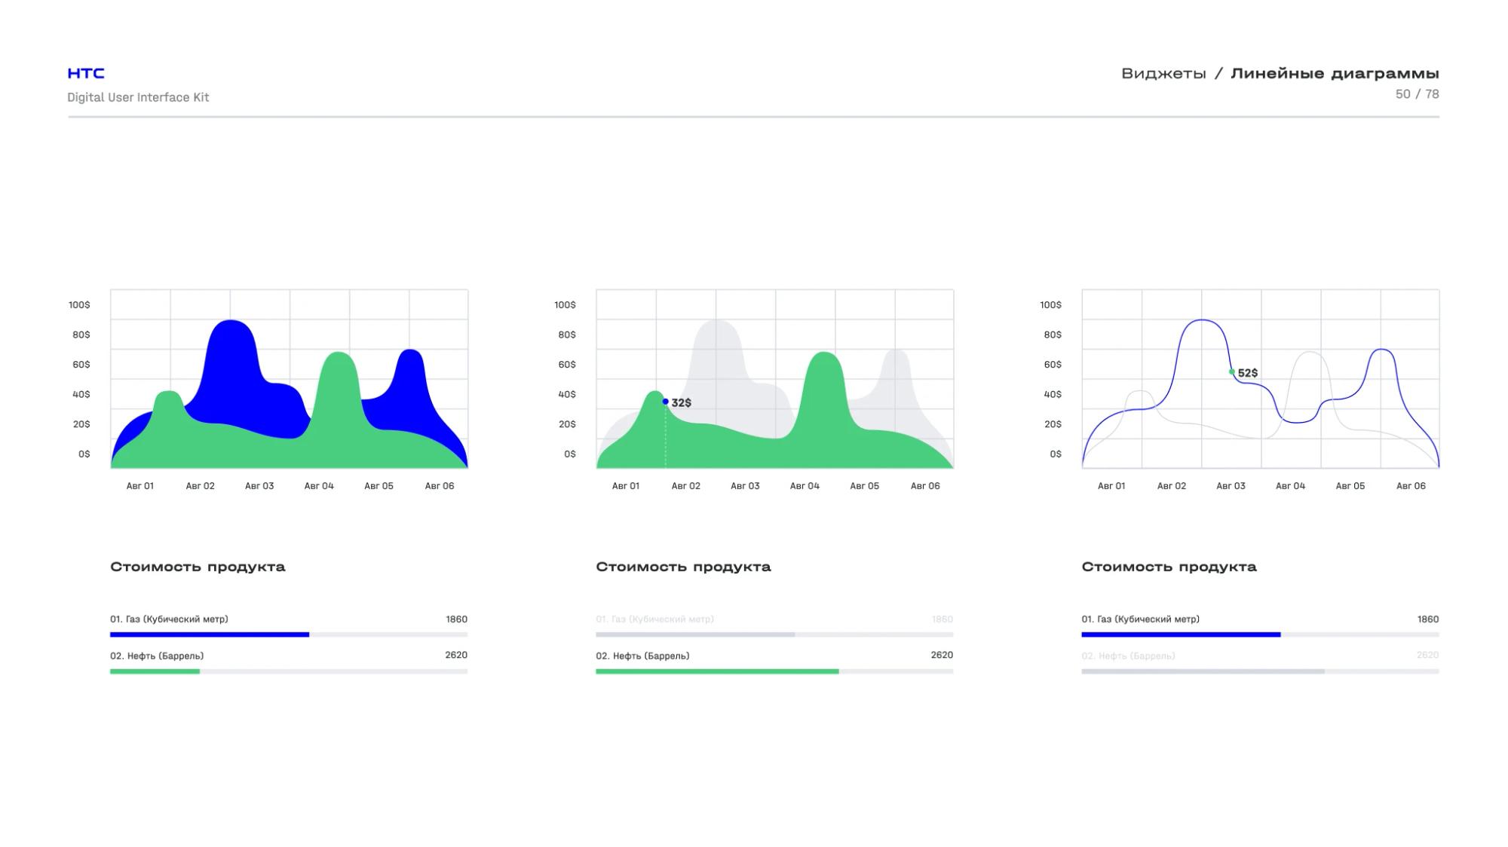1508x847 pixels.
Task: Click the 'Авг 03' label on the right chart
Action: [x=1231, y=486]
